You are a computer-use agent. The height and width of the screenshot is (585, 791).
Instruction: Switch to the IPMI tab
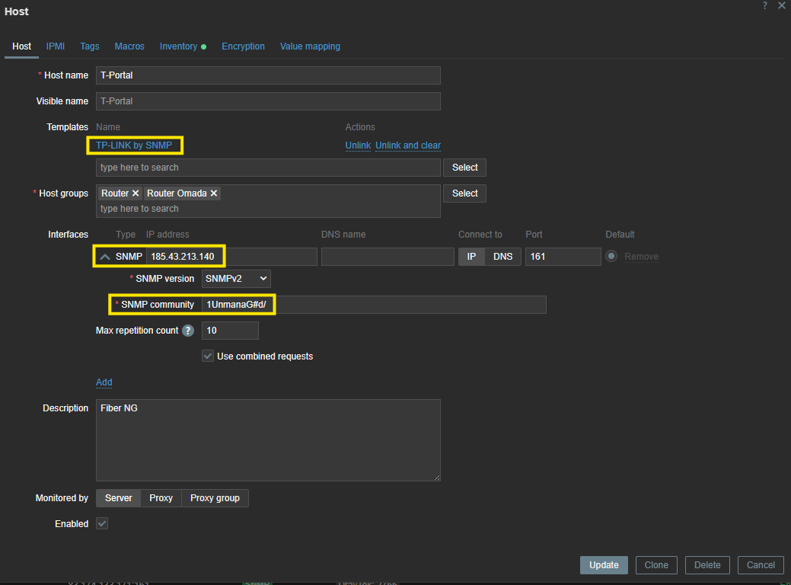point(56,46)
